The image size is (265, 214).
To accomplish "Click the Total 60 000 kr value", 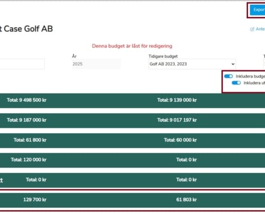I will tap(180, 140).
